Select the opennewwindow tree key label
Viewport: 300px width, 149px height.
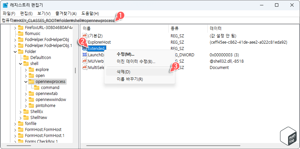pos(51,99)
